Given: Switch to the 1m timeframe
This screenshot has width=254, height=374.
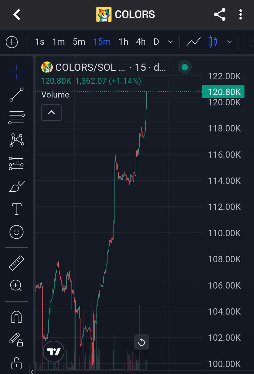Looking at the screenshot, I should (58, 42).
